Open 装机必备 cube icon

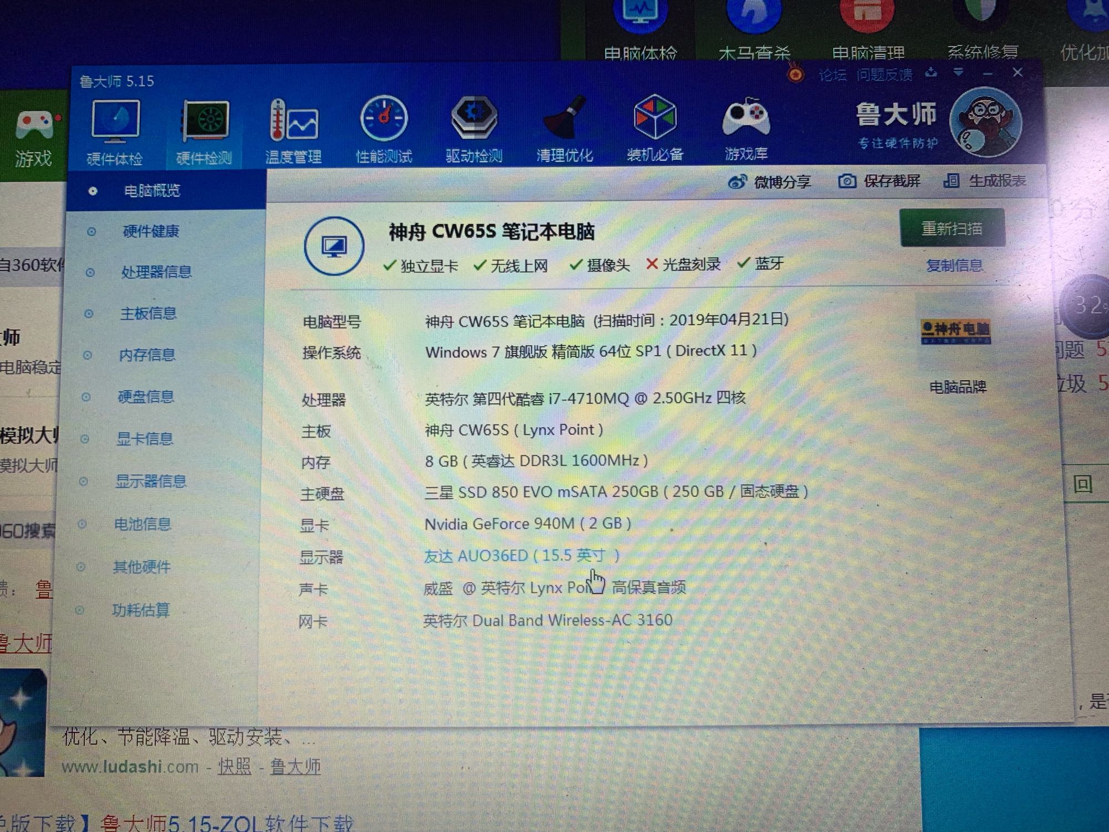pyautogui.click(x=655, y=118)
